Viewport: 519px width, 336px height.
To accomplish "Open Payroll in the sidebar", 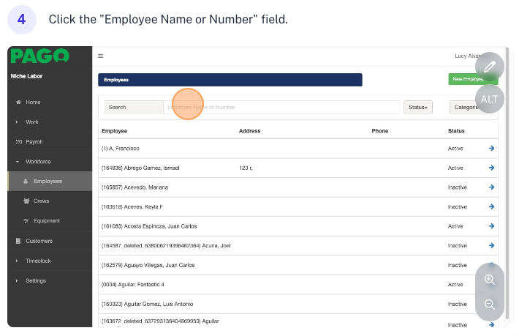I will tap(34, 141).
